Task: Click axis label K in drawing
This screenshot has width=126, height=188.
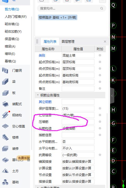Action: 113,80
